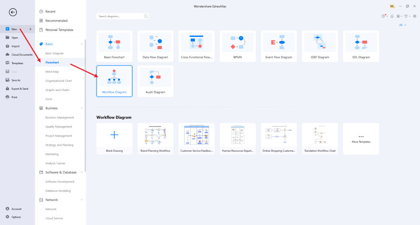Screen dimensions: 420x225
Task: Open the settings gear icon in header
Action: 415,16
